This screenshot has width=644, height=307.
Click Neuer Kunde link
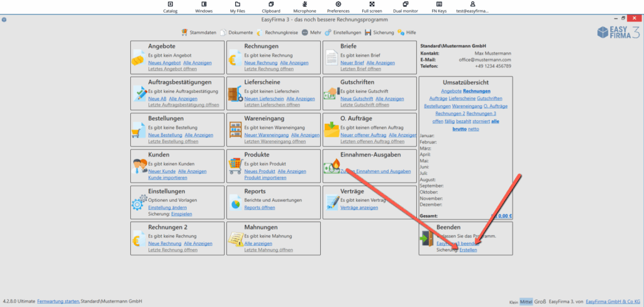162,171
